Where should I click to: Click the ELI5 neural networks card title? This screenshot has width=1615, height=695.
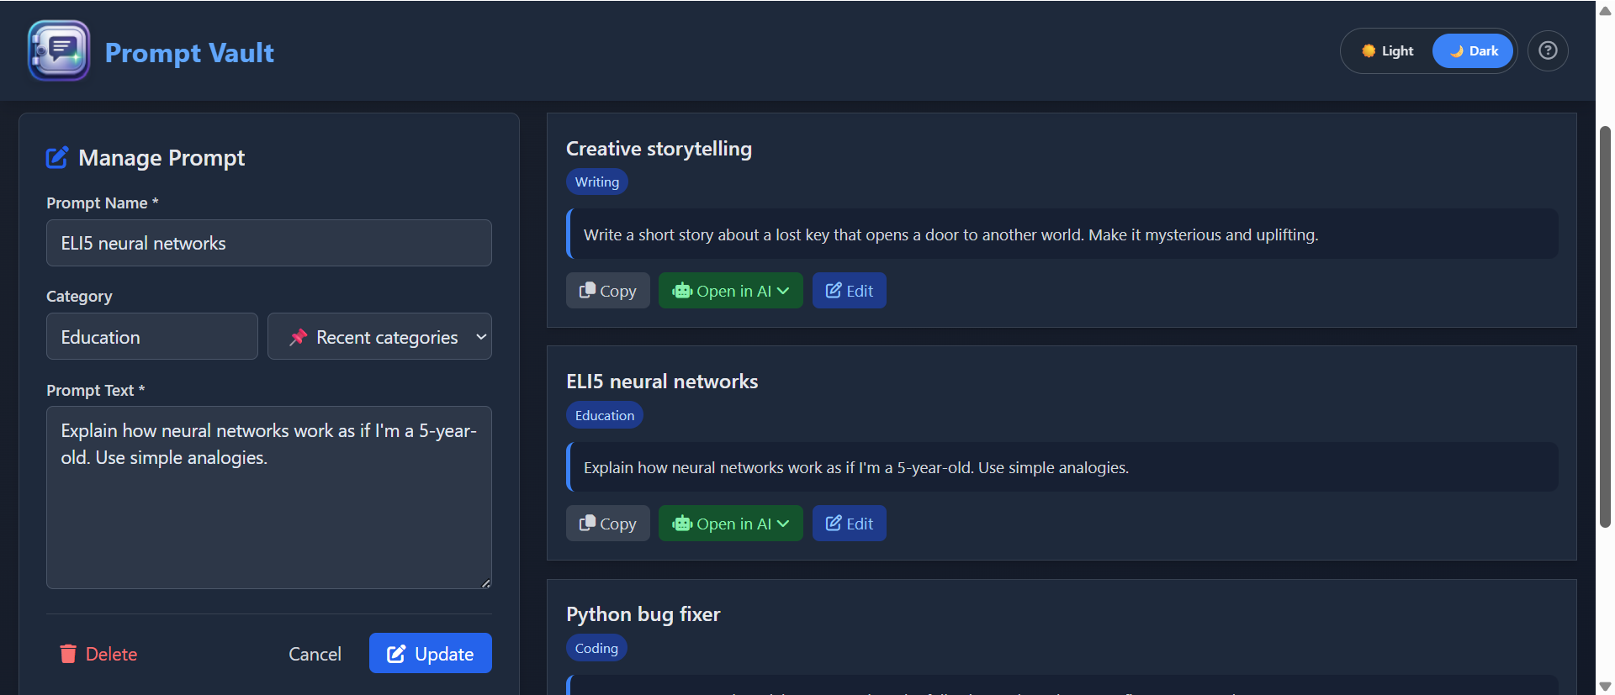pyautogui.click(x=662, y=382)
